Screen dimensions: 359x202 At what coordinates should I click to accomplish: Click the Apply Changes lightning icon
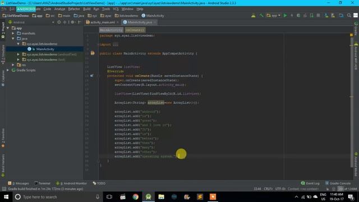[292, 16]
